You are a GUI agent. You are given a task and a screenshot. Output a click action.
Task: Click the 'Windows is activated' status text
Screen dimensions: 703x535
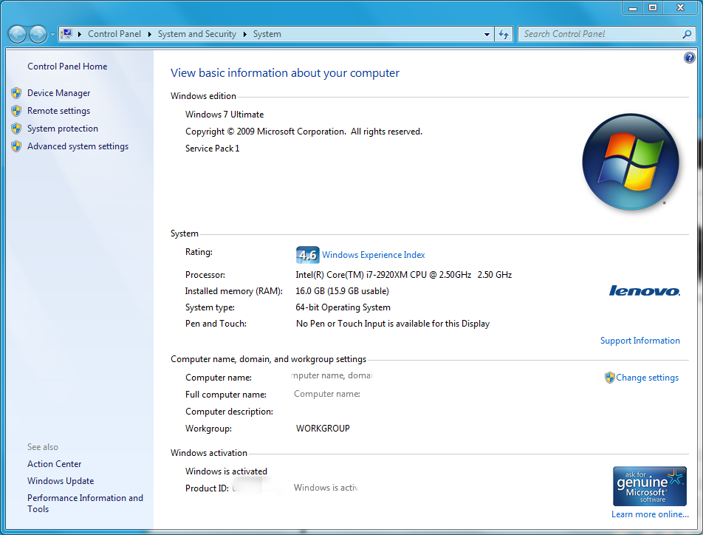point(227,471)
